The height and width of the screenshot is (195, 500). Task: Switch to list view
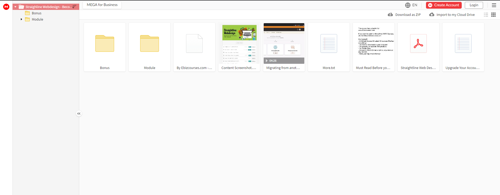486,15
